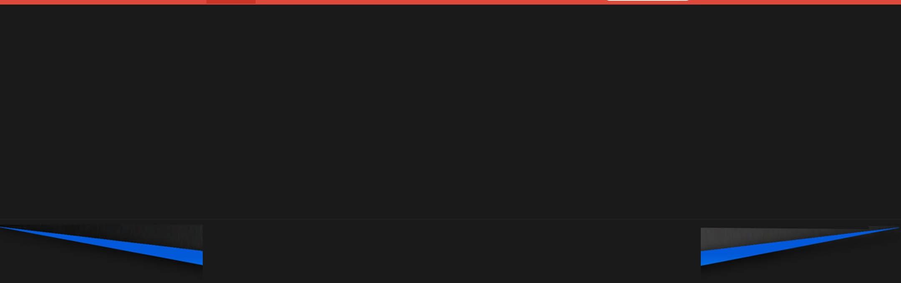Screen dimensions: 901x283
Task: Click the red top bar right of white button
Action: pyautogui.click(x=795, y=2)
